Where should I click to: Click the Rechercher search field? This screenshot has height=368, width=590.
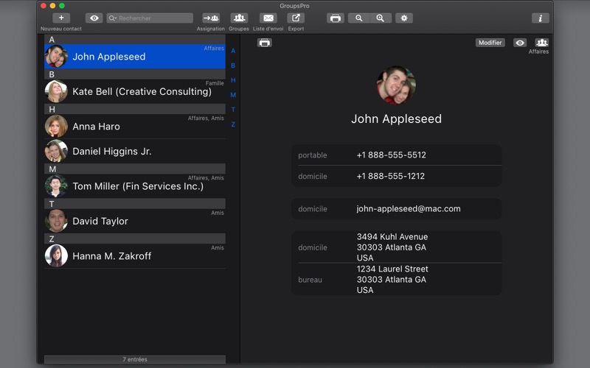pyautogui.click(x=150, y=18)
